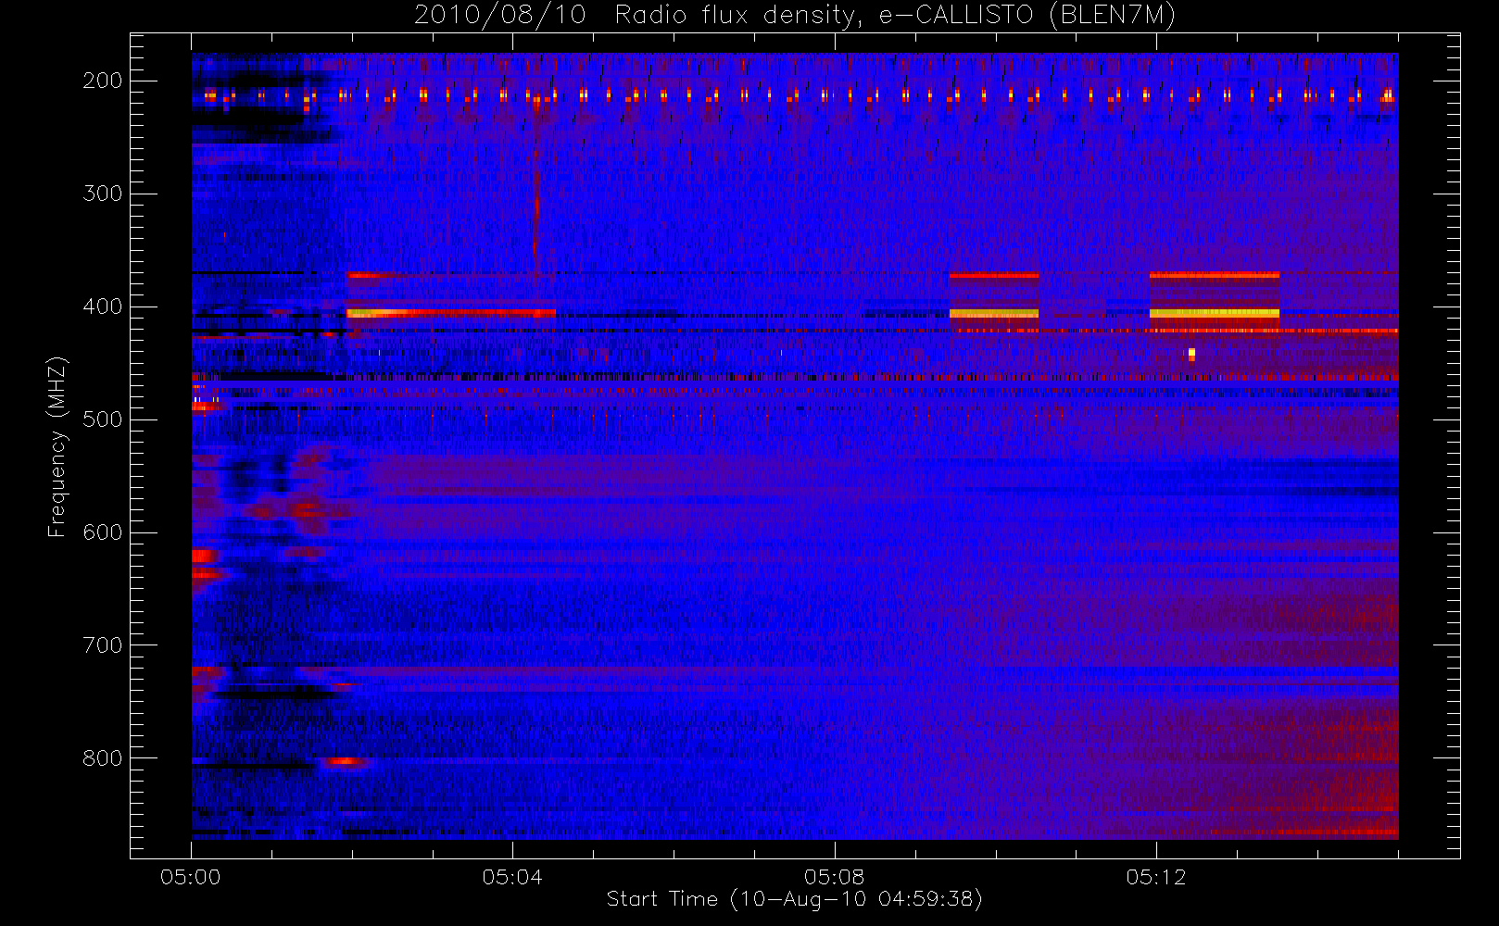Click the red blob near 800 MHz just before 05:02
This screenshot has width=1499, height=926.
pyautogui.click(x=344, y=761)
